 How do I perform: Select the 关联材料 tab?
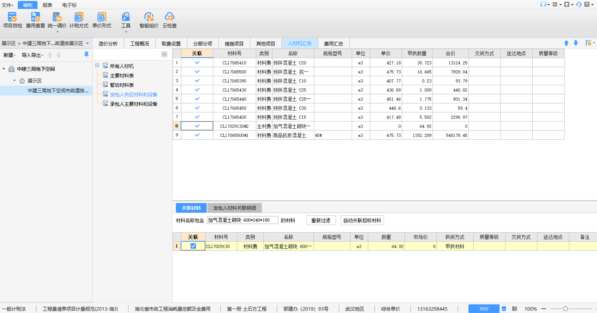[191, 208]
